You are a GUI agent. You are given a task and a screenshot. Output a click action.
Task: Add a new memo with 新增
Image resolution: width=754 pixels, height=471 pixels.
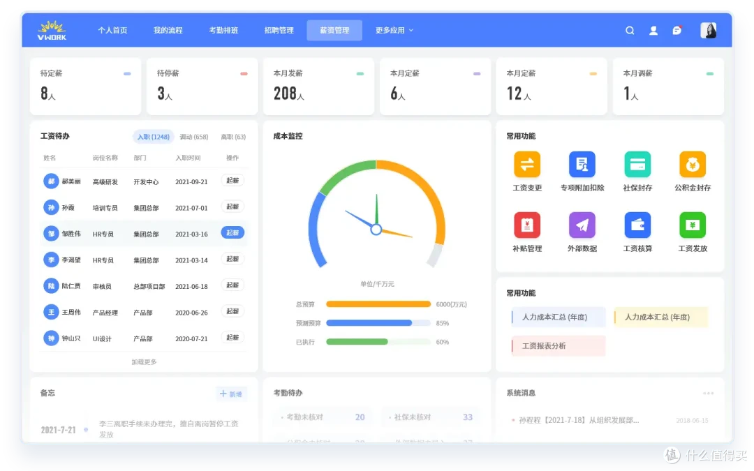(x=231, y=394)
